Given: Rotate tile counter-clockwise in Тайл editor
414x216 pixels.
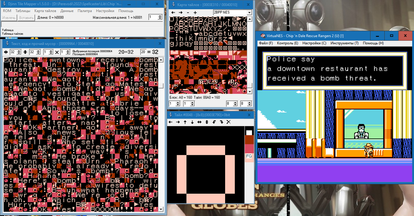Looking at the screenshot, I should click(214, 122).
